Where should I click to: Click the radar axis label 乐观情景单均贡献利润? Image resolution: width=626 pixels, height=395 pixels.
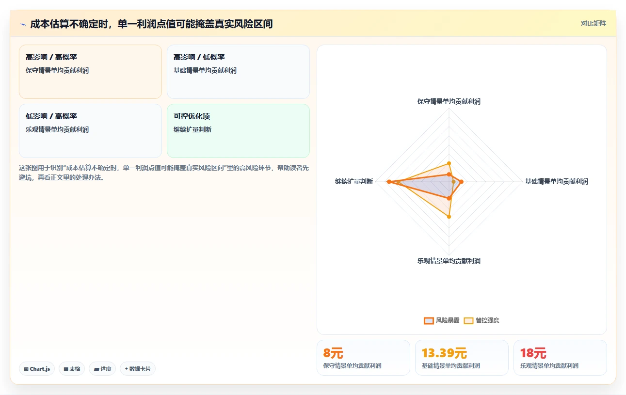[x=449, y=261]
